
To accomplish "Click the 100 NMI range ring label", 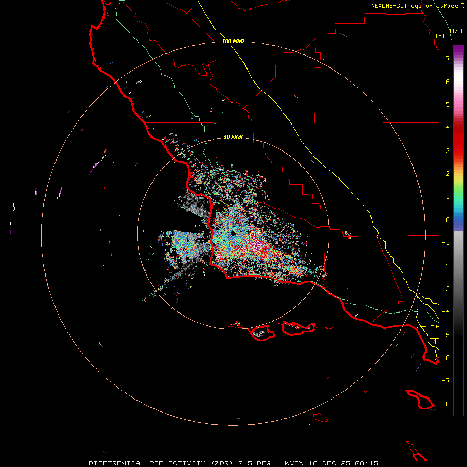I will click(x=233, y=41).
